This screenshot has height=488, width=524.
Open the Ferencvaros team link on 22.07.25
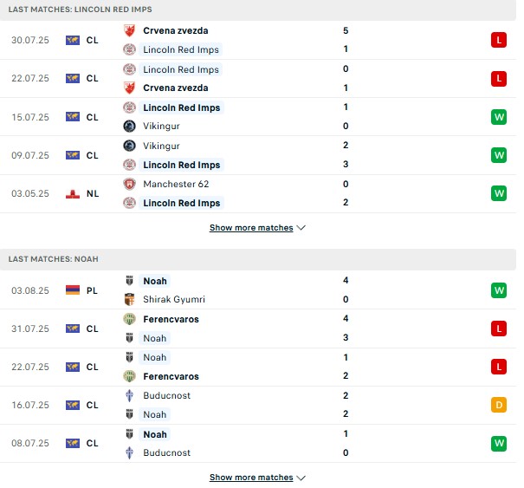point(171,377)
